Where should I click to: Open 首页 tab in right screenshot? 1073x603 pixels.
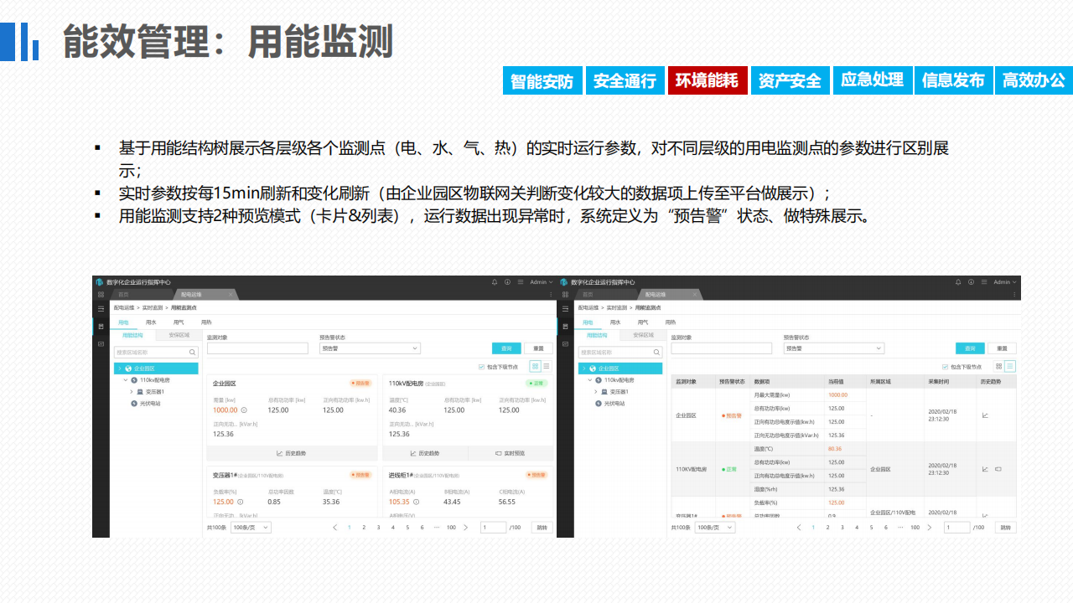click(588, 295)
